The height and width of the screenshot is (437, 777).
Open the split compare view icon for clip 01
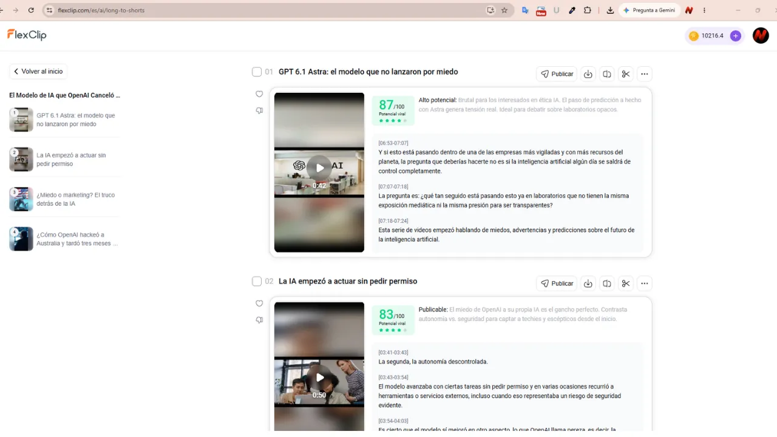[606, 74]
